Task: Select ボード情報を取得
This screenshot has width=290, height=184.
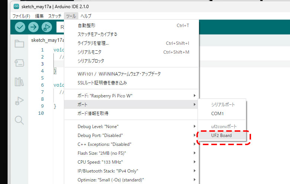Action: (x=131, y=113)
